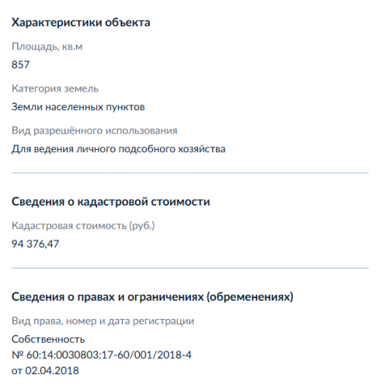Select the word "Собственность"
Screen dimensions: 376x388
pyautogui.click(x=48, y=339)
